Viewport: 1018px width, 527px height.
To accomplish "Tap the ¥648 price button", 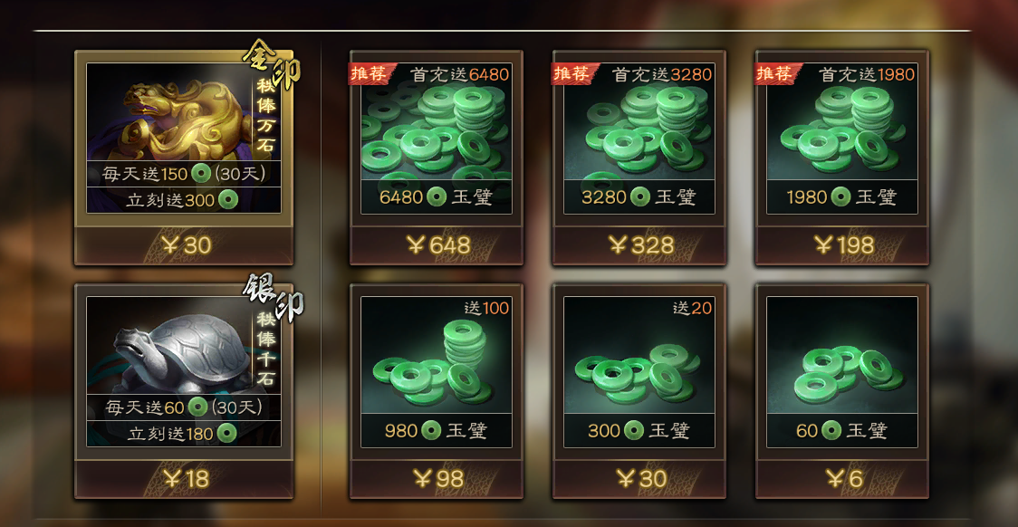I will [x=437, y=246].
